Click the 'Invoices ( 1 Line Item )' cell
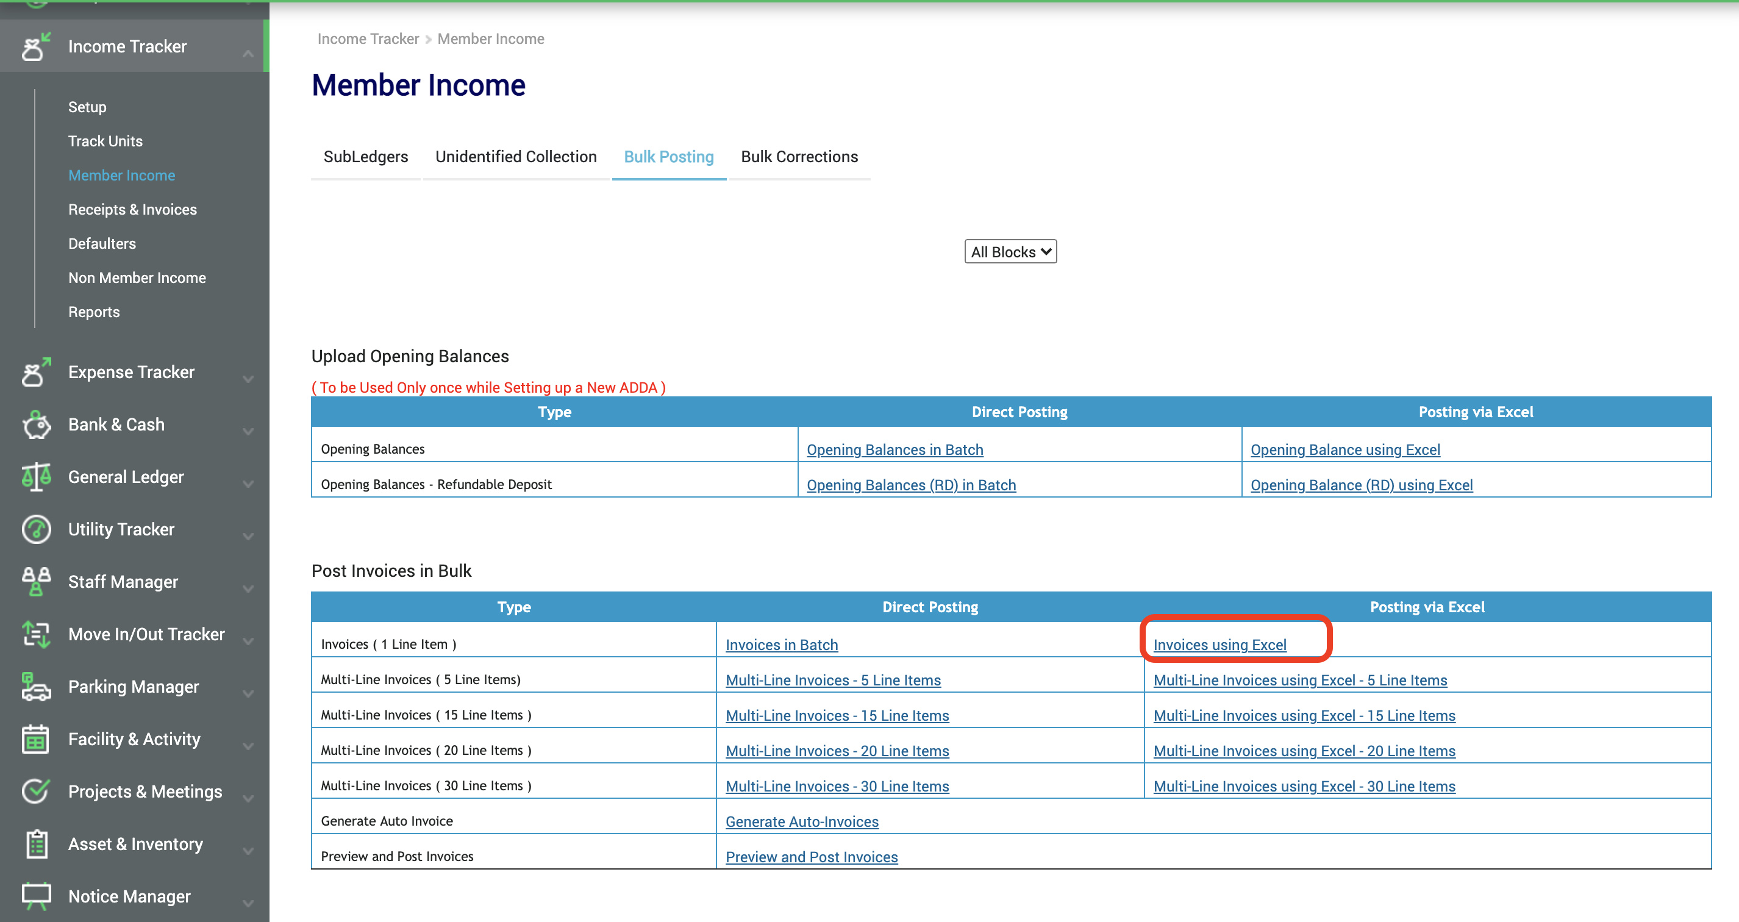Screen dimensions: 1739x922 (514, 640)
